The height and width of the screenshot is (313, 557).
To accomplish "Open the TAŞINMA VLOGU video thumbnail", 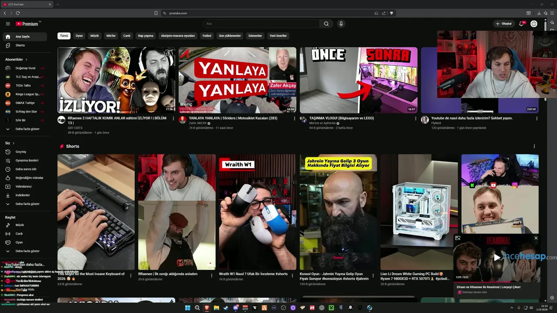I will coord(359,80).
